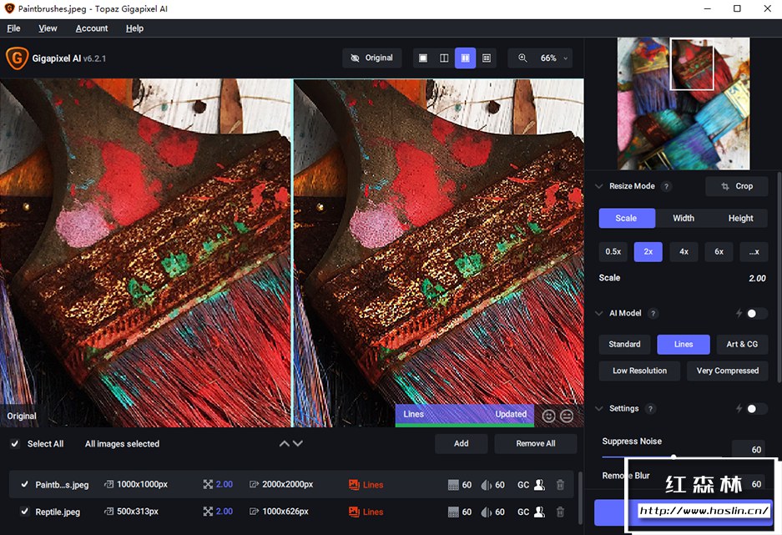The height and width of the screenshot is (535, 782).
Task: Choose 0.5x scale factor
Action: click(x=613, y=252)
